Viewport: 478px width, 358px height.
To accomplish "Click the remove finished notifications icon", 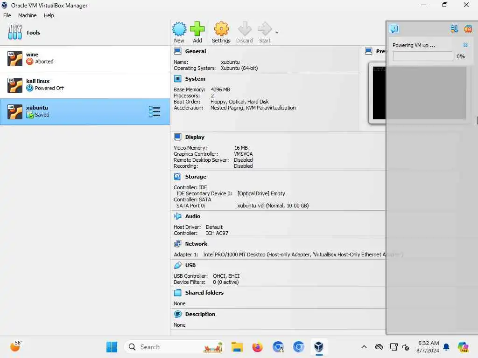I will [468, 29].
